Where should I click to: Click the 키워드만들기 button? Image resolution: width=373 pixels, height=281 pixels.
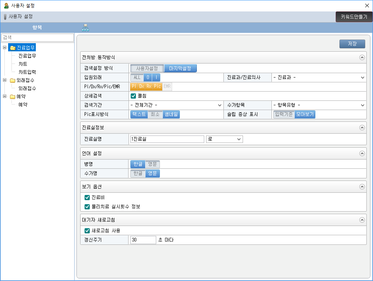(354, 17)
